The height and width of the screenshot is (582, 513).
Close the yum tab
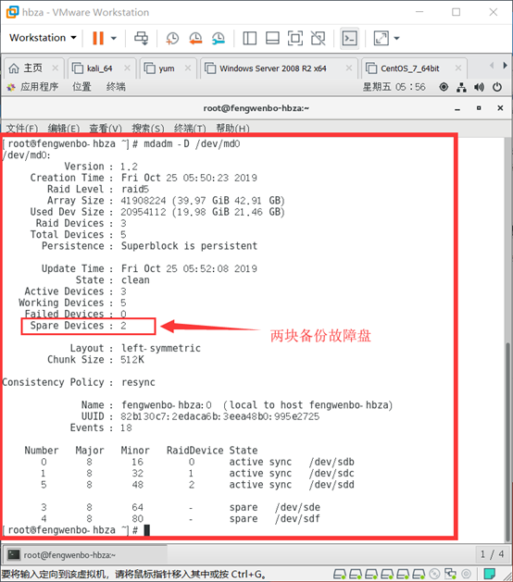(188, 68)
